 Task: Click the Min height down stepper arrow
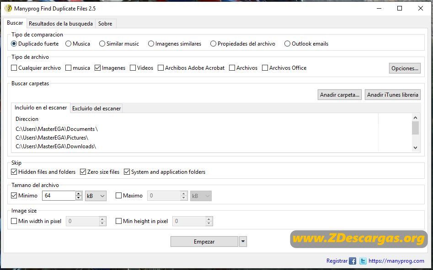[209, 223]
